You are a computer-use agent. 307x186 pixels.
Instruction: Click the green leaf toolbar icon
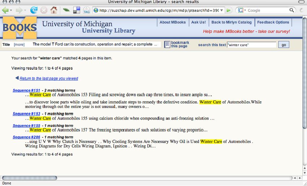pos(66,10)
